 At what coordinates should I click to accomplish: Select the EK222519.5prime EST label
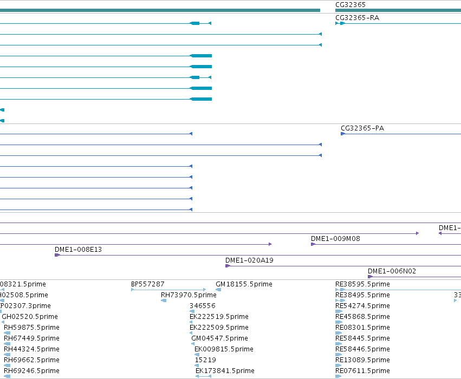[x=219, y=317]
